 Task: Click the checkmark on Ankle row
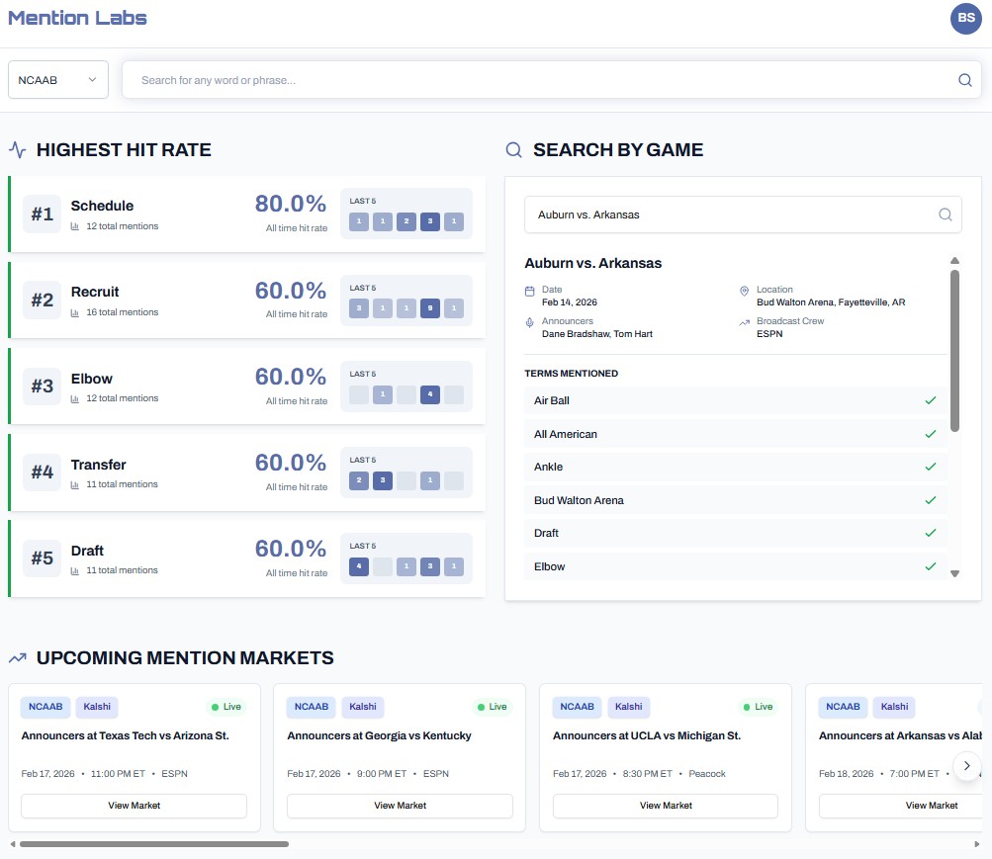click(x=930, y=467)
